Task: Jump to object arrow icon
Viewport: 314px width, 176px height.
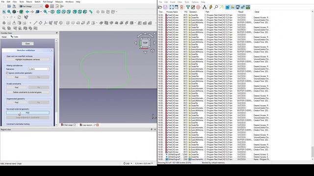Action: (221, 7)
